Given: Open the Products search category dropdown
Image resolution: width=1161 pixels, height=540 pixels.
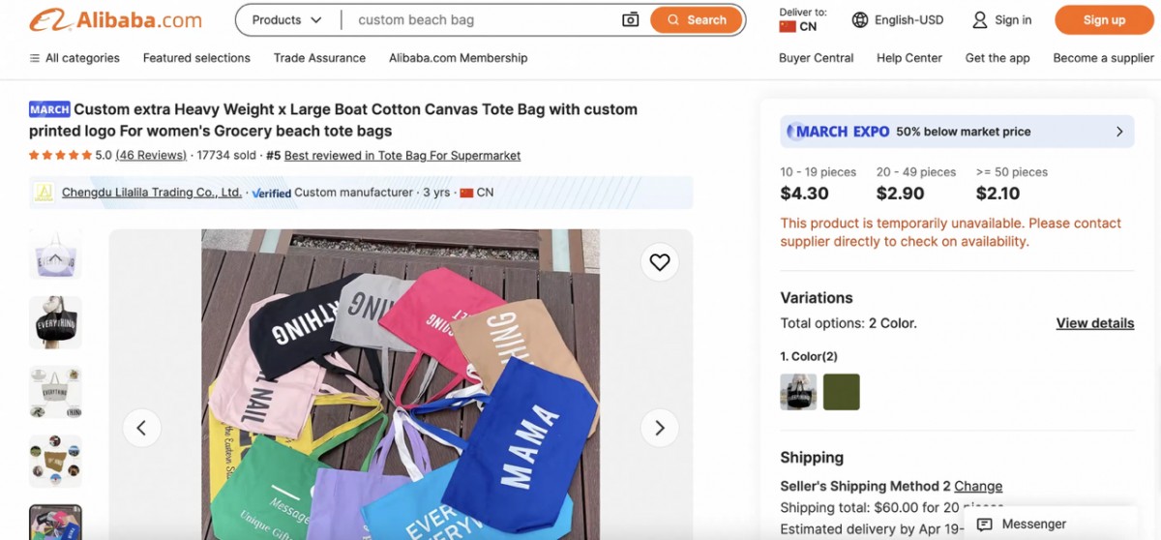Looking at the screenshot, I should pyautogui.click(x=286, y=20).
